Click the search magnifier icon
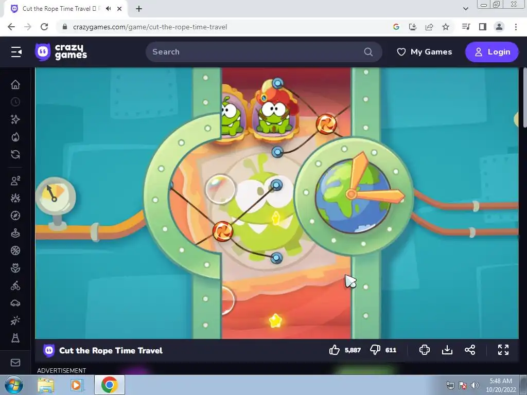527x395 pixels. tap(368, 52)
